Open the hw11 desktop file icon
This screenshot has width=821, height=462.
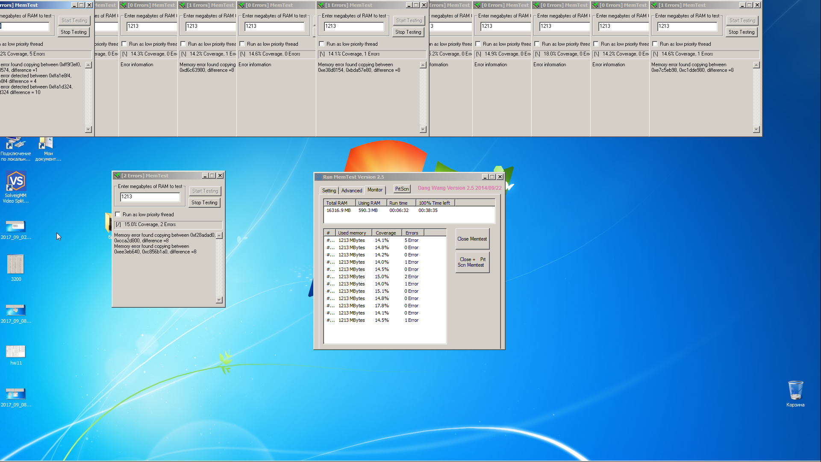pos(16,352)
